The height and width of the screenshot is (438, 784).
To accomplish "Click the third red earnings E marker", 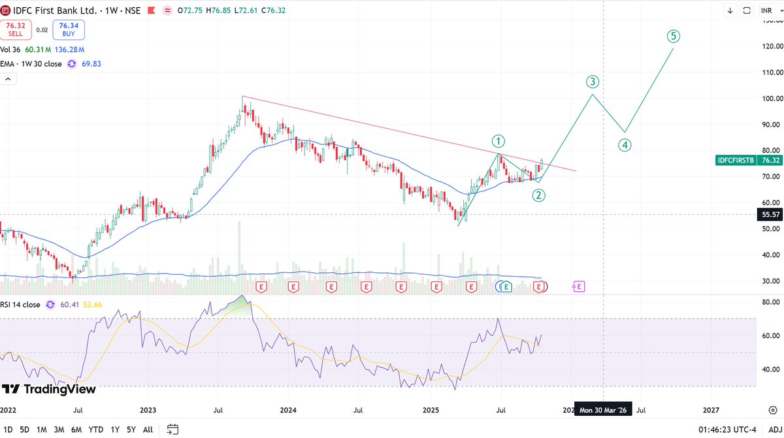I will 331,287.
